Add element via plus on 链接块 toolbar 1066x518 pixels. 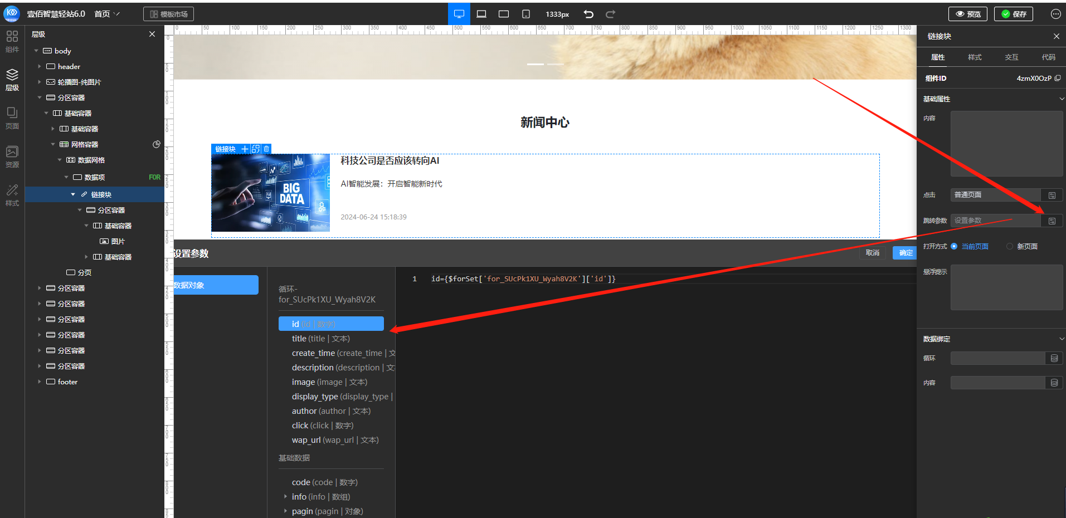[245, 149]
